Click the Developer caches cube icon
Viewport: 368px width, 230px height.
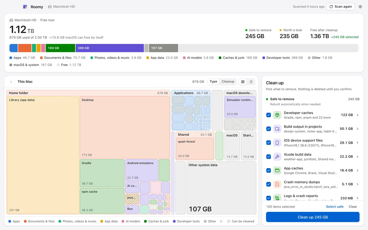(277, 115)
